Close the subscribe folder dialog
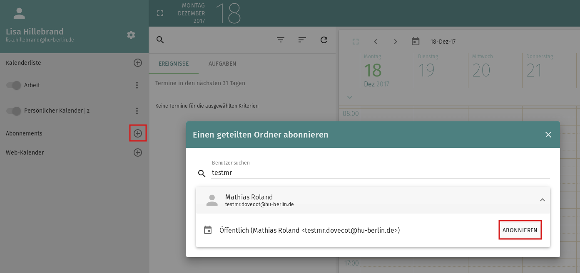This screenshot has width=580, height=273. [548, 135]
